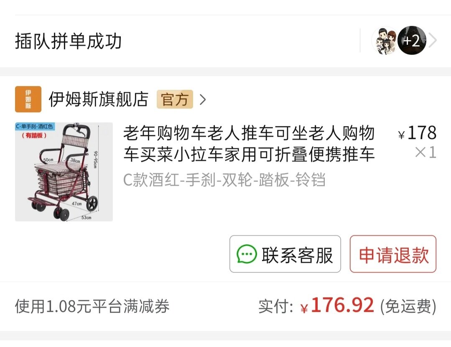The height and width of the screenshot is (347, 451).
Task: Click 申请退款 refund button
Action: tap(393, 254)
